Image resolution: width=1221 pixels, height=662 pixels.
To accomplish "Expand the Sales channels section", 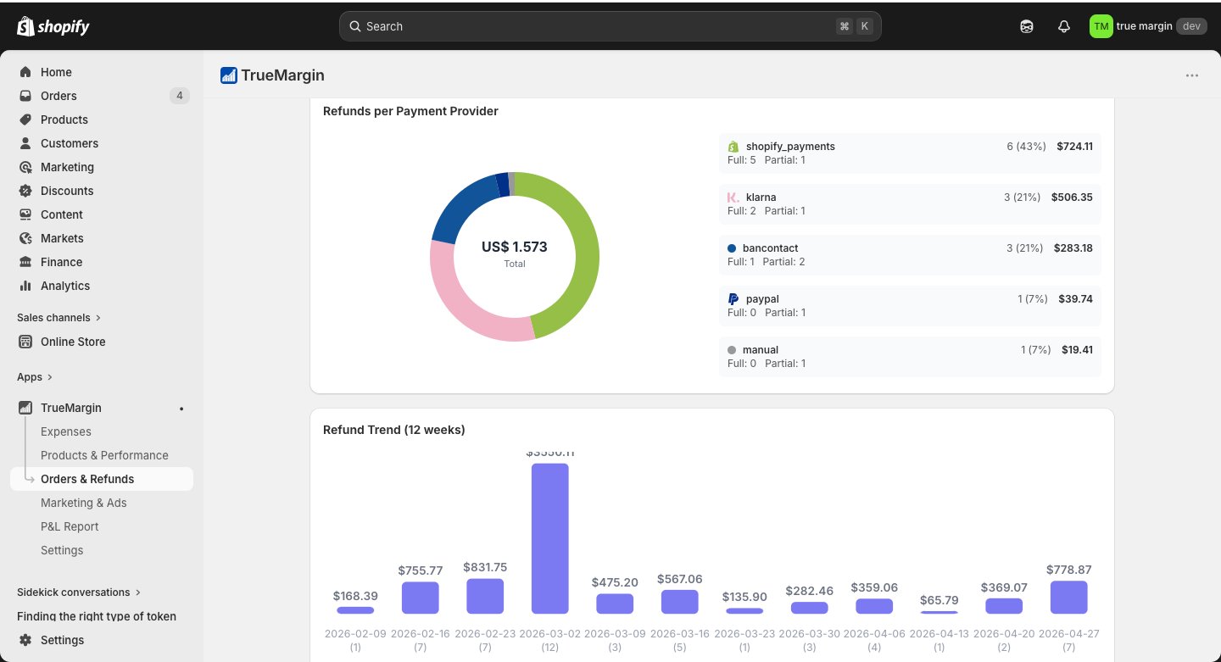I will click(59, 318).
